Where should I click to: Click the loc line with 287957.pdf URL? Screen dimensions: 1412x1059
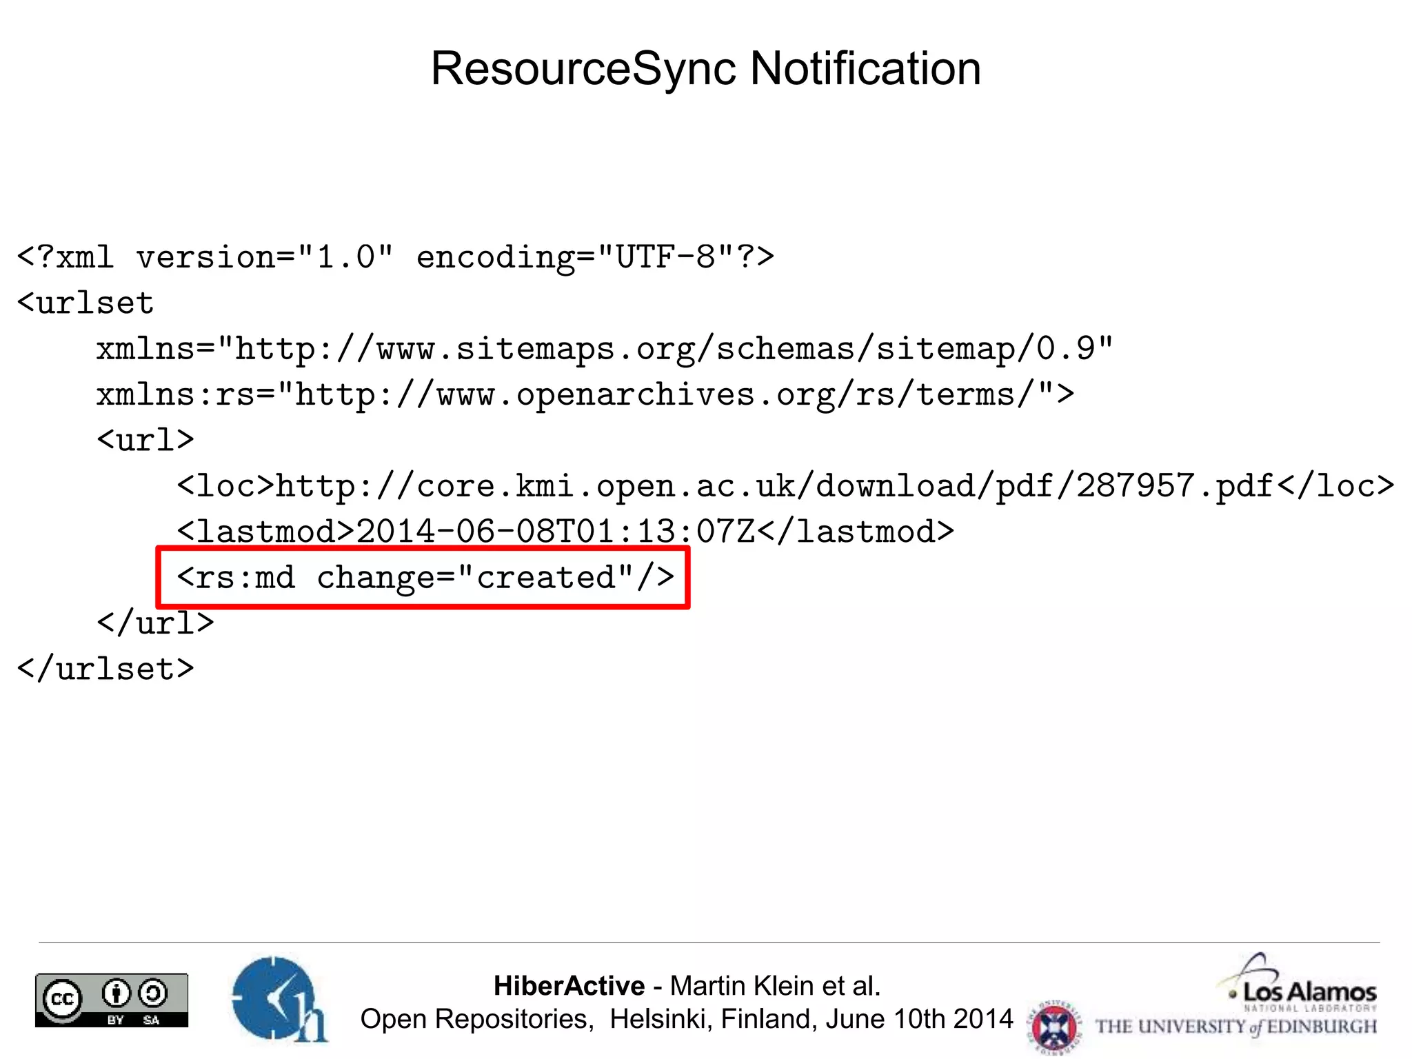(785, 485)
